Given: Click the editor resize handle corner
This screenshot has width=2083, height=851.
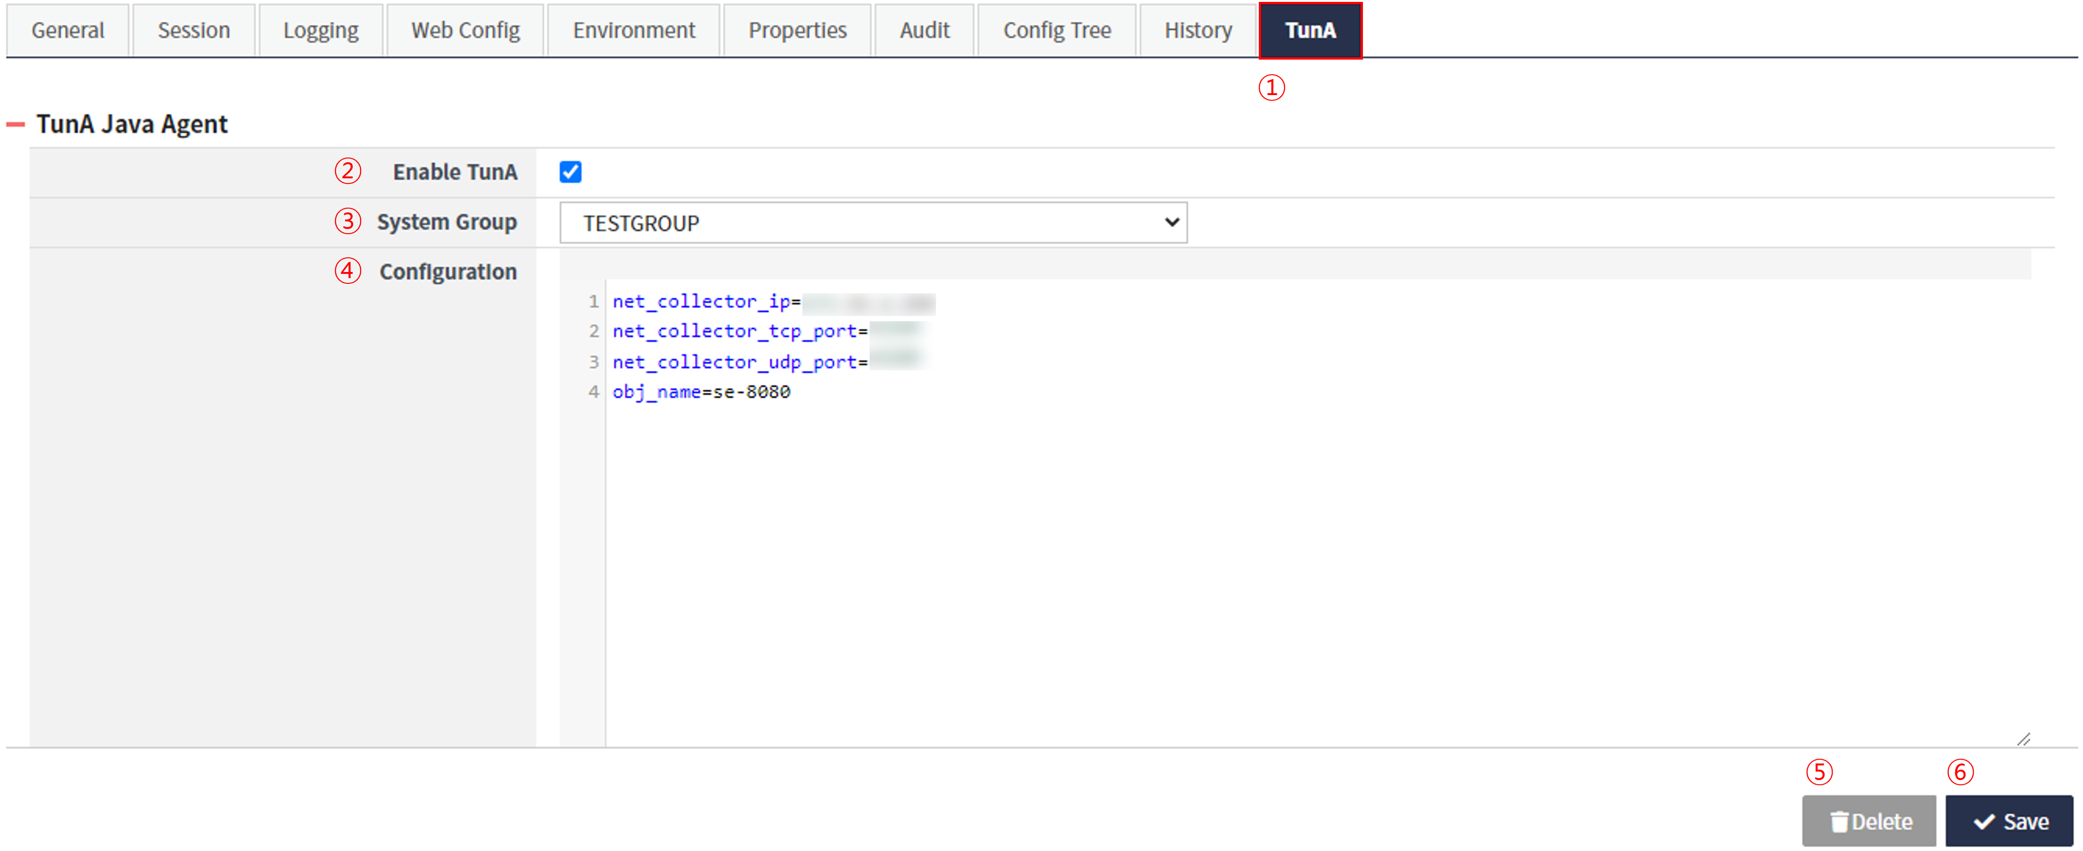Looking at the screenshot, I should click(x=2023, y=739).
